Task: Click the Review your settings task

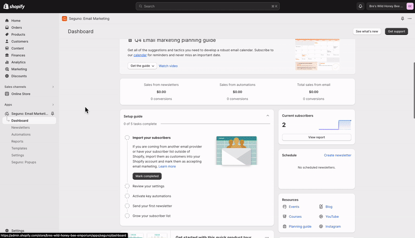Action: 148,186
